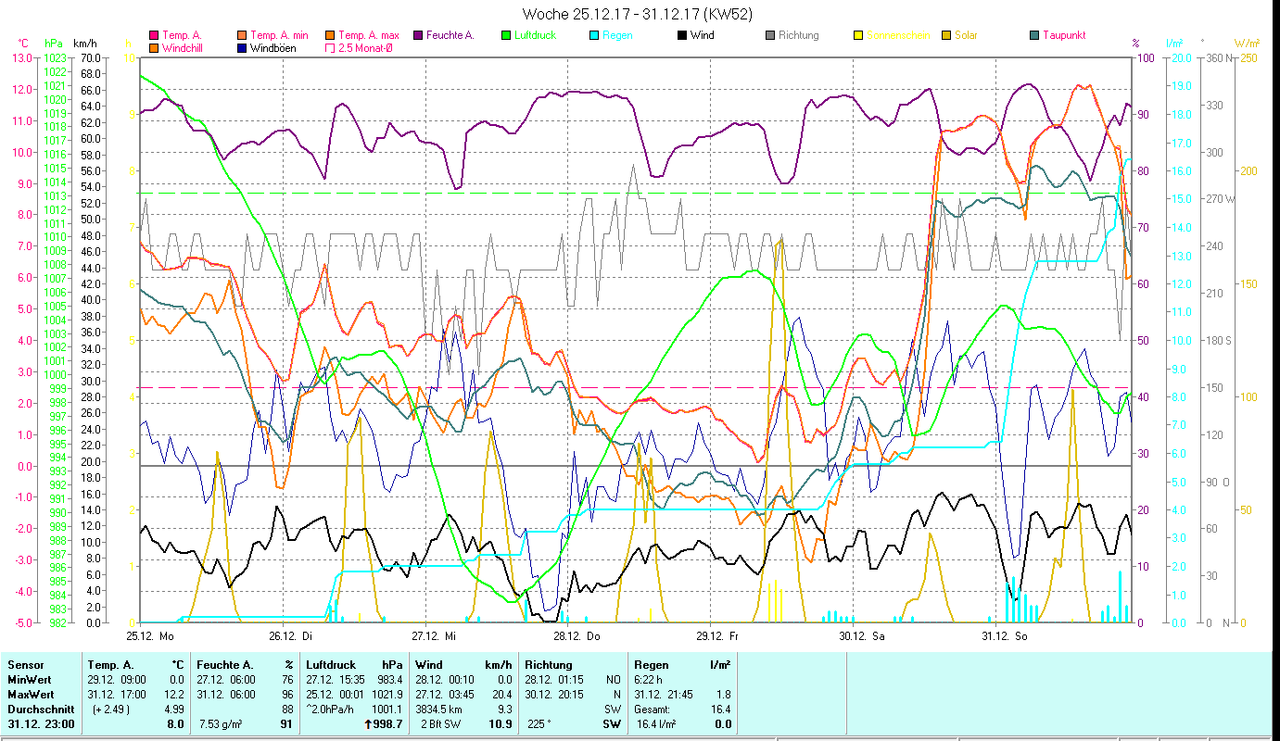The width and height of the screenshot is (1280, 741).
Task: Click the '2 Bft SW' wind strength entry
Action: tap(441, 724)
